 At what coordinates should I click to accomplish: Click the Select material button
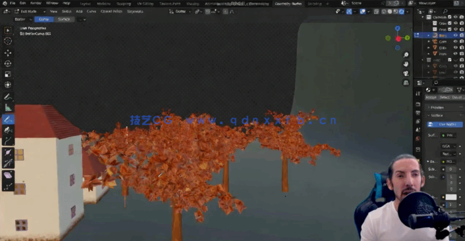pyautogui.click(x=444, y=98)
